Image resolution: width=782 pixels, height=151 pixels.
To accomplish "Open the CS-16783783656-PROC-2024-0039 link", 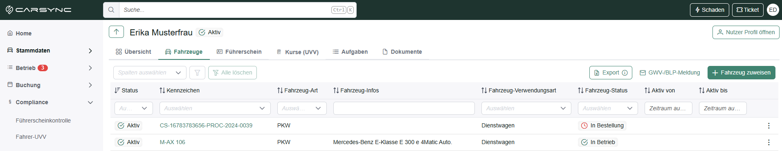I will pyautogui.click(x=206, y=125).
